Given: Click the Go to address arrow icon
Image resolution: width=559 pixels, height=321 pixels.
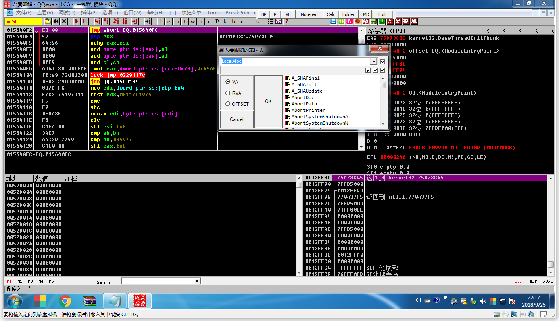Looking at the screenshot, I should pos(148,21).
